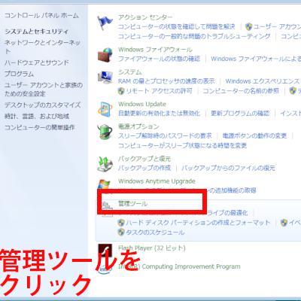
Task: Click ハード ディスク パーティションの作成とフォーマット
Action: pyautogui.click(x=198, y=223)
